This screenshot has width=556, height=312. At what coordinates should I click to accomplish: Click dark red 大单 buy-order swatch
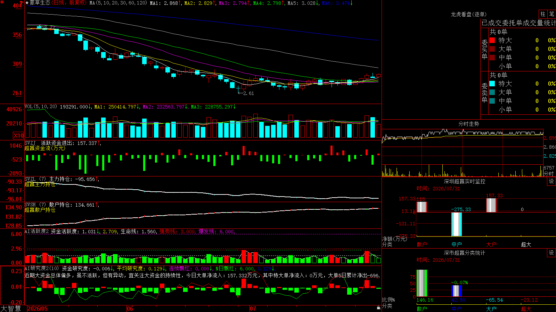tap(492, 49)
